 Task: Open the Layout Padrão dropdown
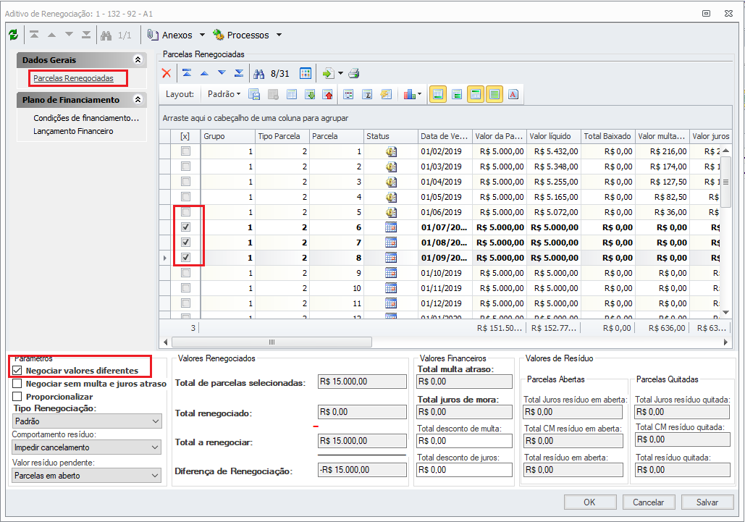point(224,94)
